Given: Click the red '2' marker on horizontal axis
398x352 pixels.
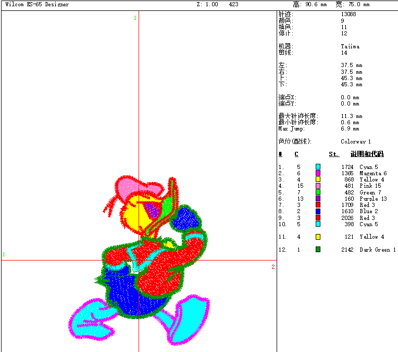Looking at the screenshot, I should tap(273, 267).
